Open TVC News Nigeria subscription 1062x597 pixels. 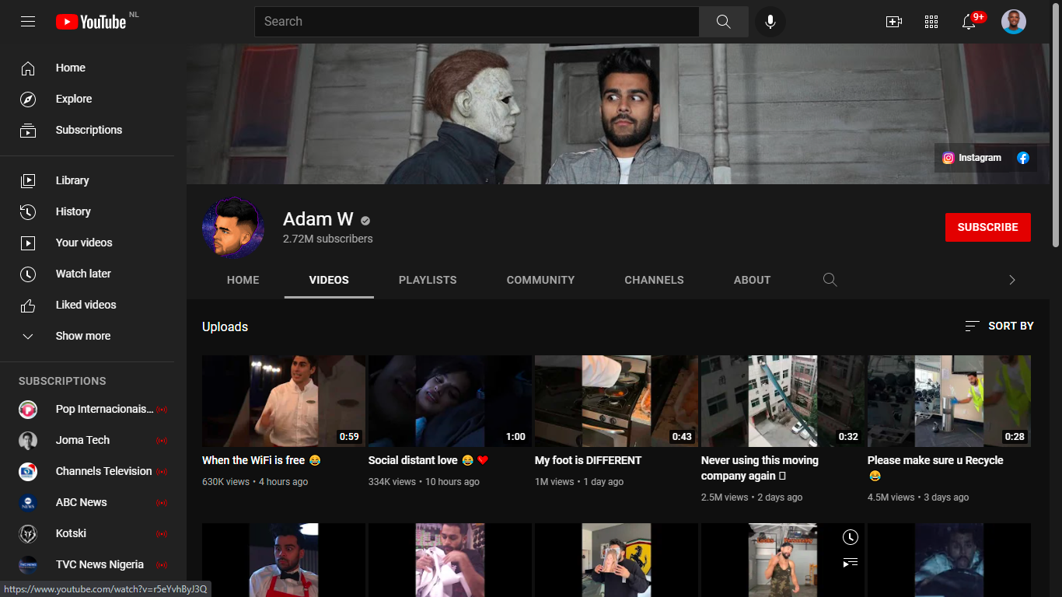tap(93, 564)
